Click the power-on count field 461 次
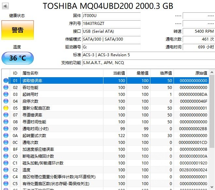Image resolution: width=215 pixels, height=190 pixels. tap(199, 39)
